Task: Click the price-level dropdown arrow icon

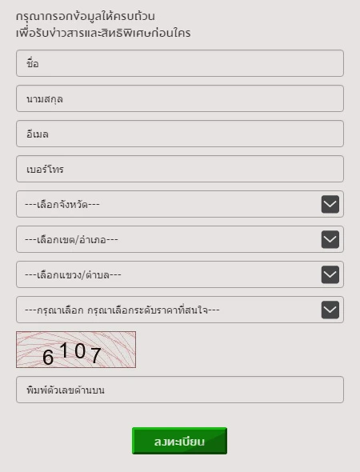Action: click(330, 310)
